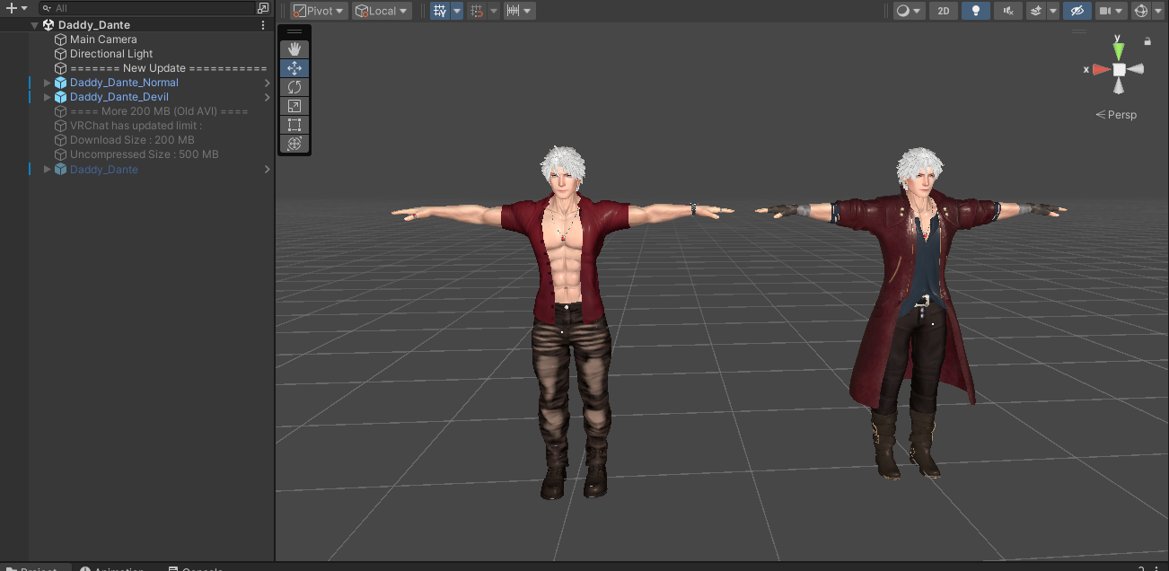1169x571 pixels.
Task: Select the combined Transform tool
Action: click(294, 144)
